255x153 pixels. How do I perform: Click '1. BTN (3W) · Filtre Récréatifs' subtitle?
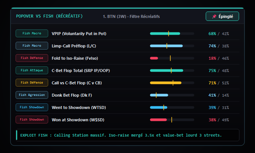coord(131,16)
